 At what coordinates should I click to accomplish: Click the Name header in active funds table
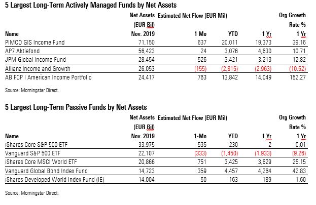pyautogui.click(x=11, y=35)
